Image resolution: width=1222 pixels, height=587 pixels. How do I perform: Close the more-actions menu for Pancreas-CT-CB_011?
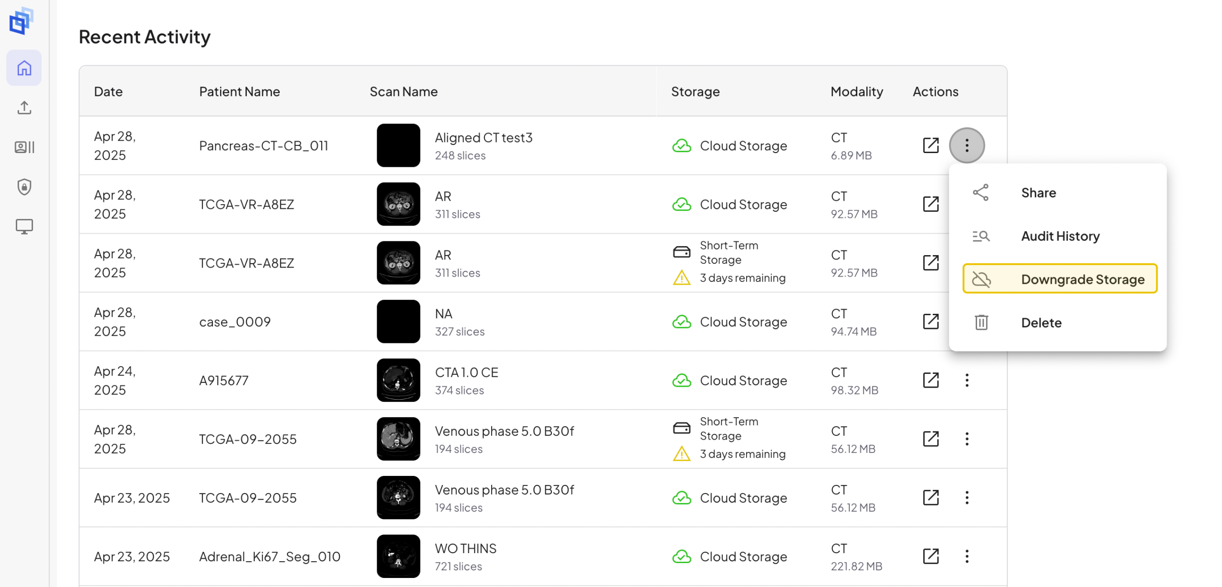coord(967,145)
